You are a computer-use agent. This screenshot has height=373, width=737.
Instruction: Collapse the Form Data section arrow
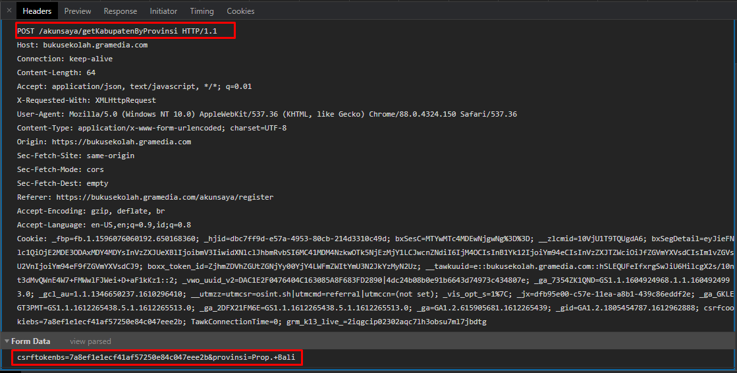[x=7, y=341]
